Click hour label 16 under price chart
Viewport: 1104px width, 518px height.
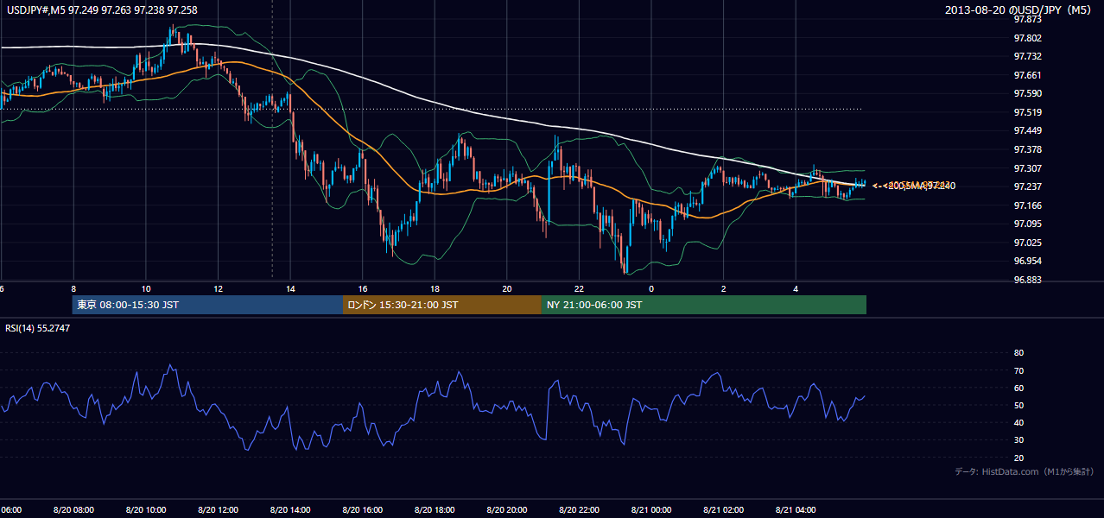[x=363, y=289]
